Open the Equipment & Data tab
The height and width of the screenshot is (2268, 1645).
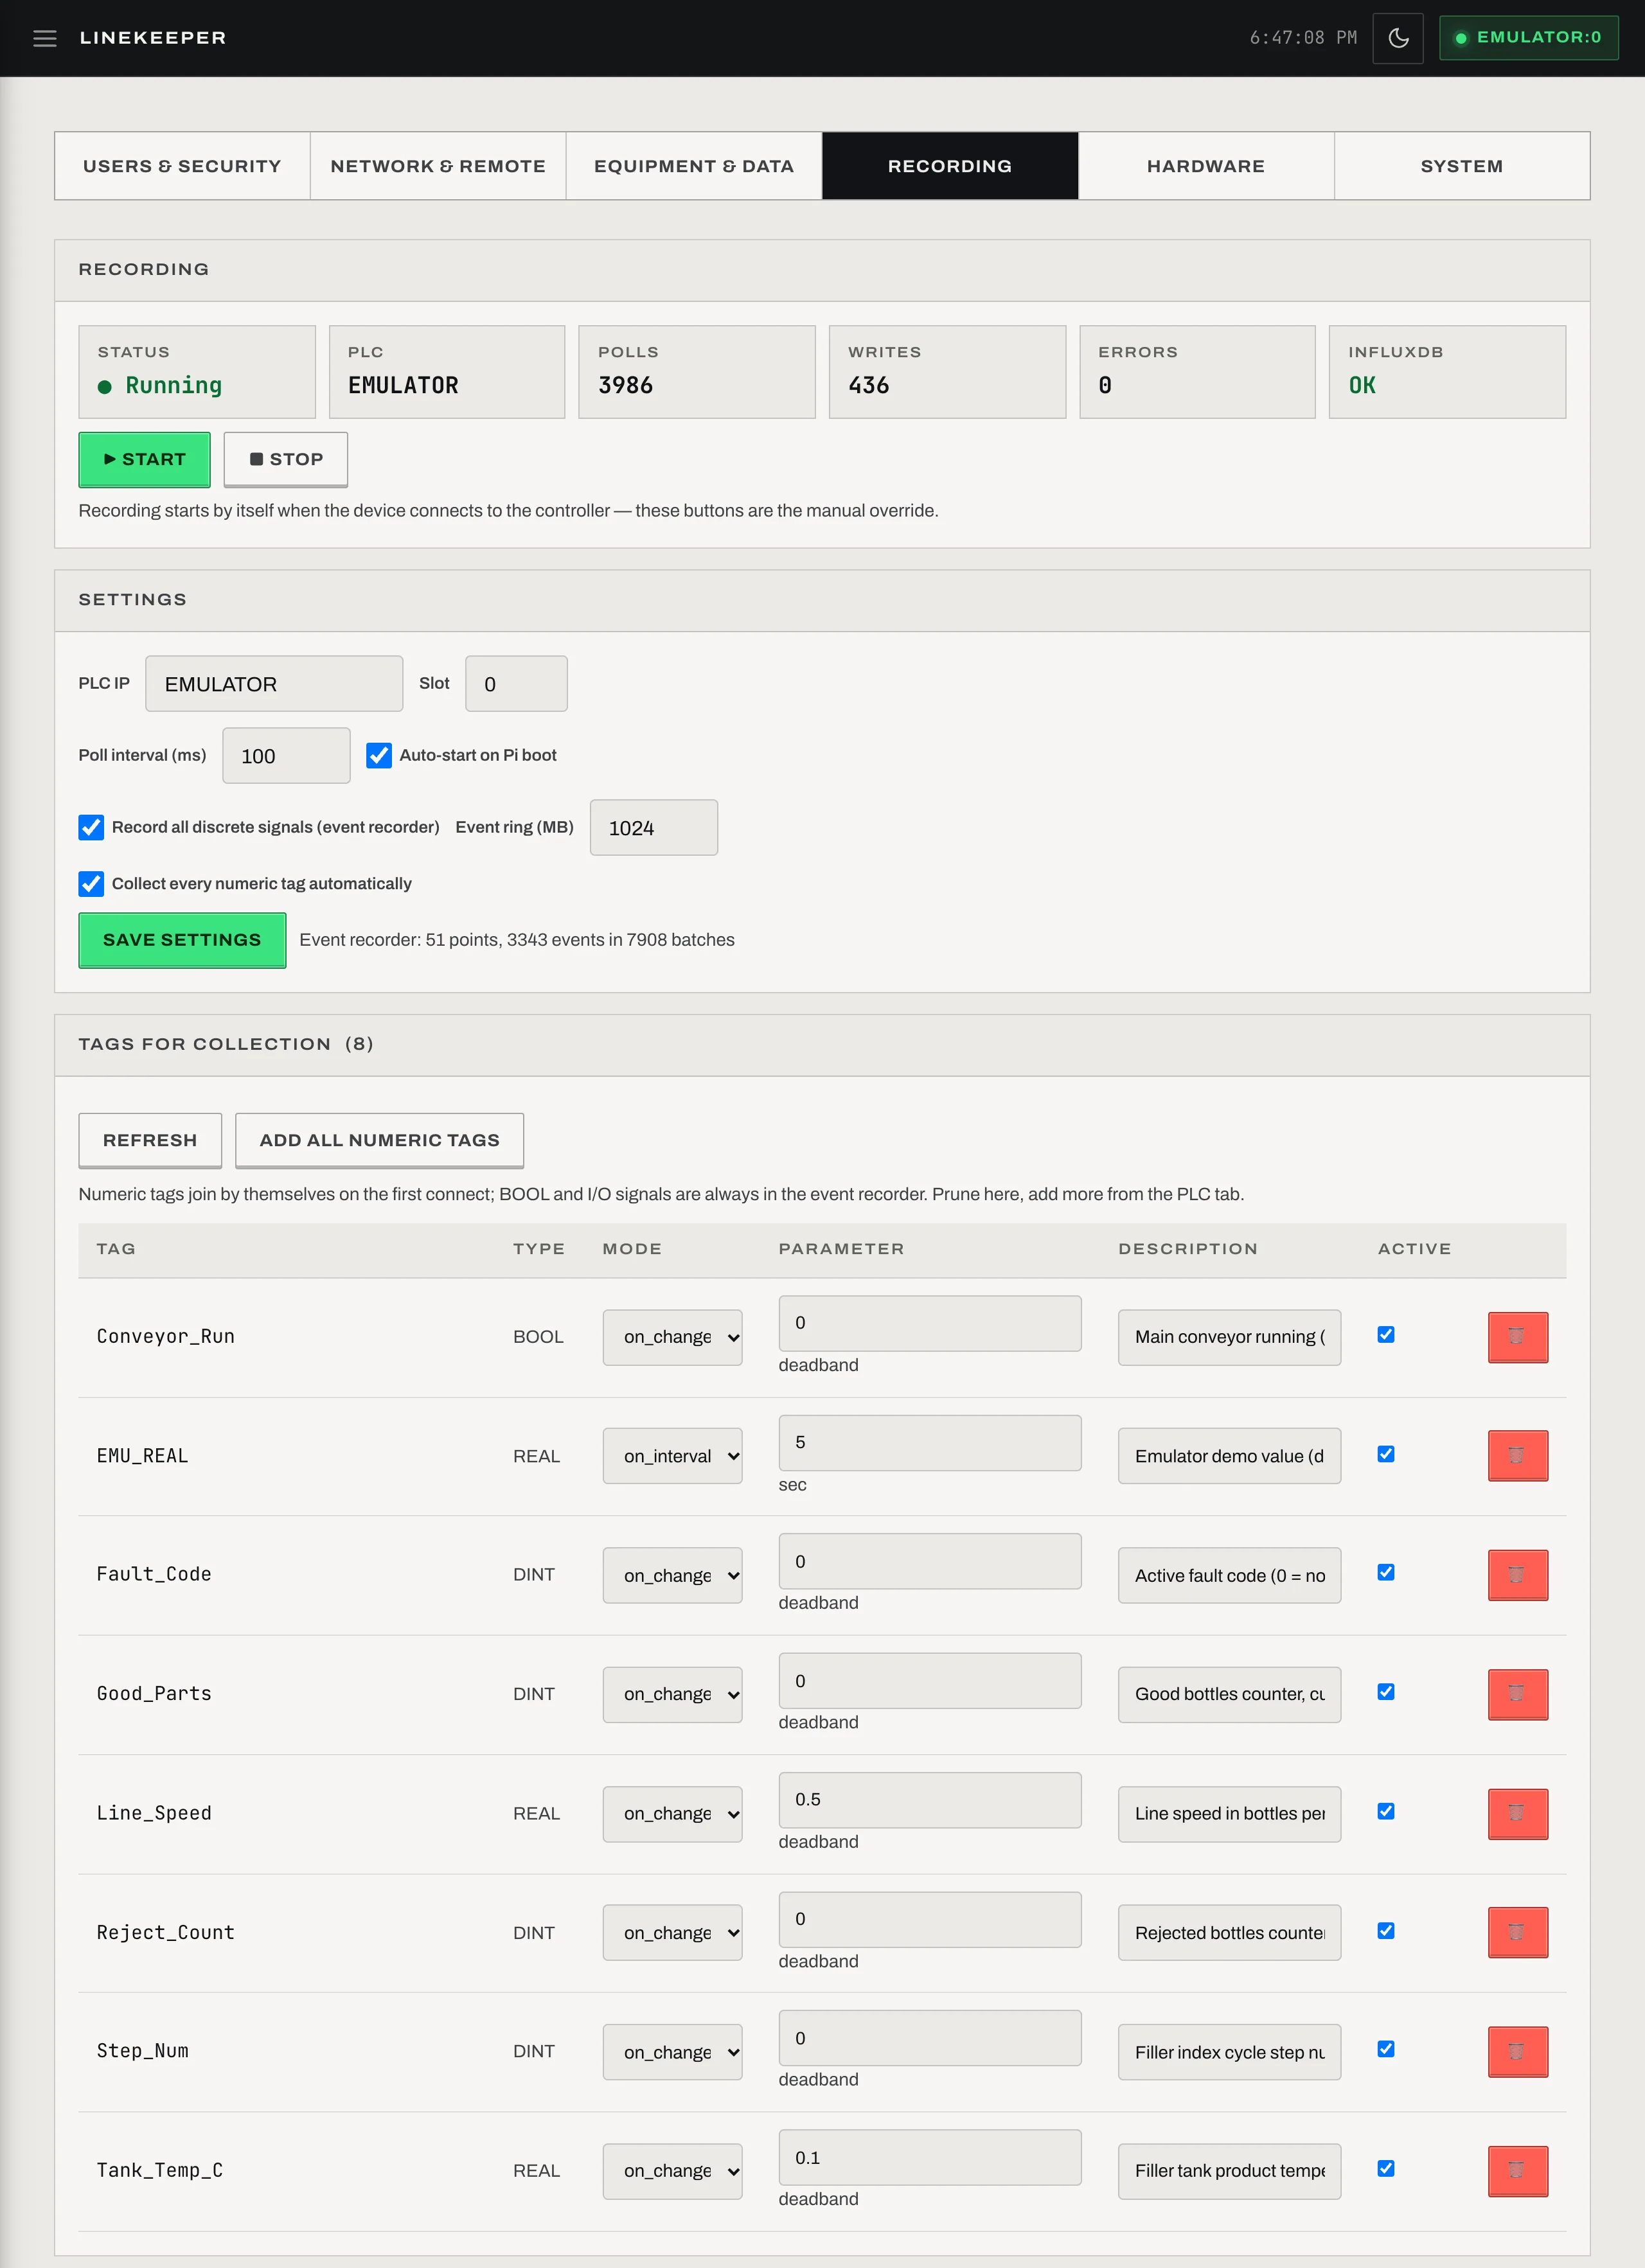click(694, 166)
